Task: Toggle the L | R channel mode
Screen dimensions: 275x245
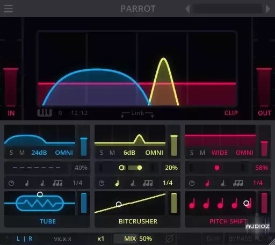Action: click(x=25, y=239)
